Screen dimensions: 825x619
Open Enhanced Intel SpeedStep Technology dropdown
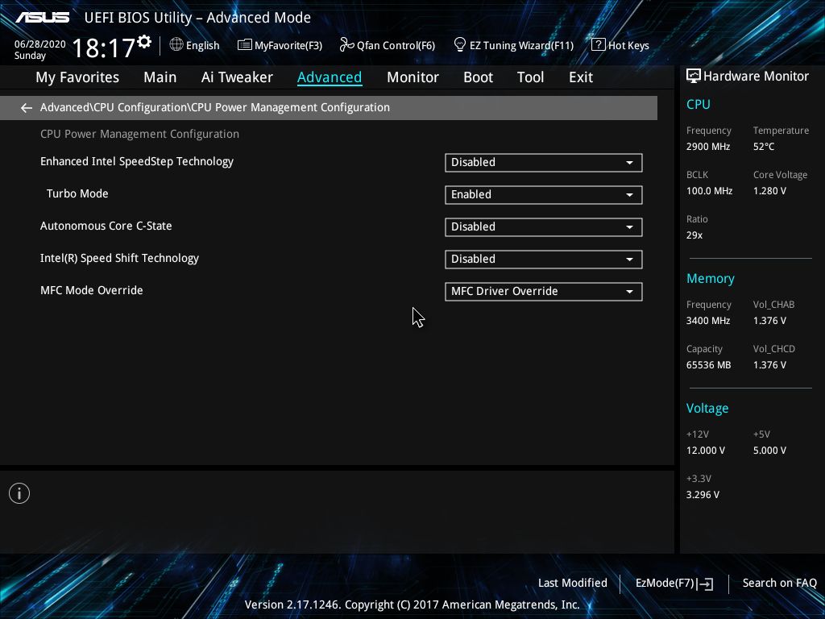[544, 163]
